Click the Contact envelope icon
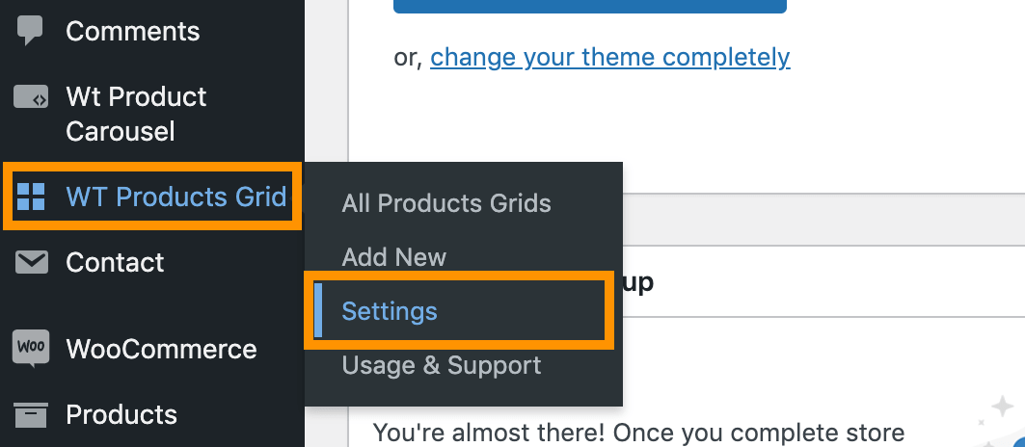 click(x=32, y=263)
